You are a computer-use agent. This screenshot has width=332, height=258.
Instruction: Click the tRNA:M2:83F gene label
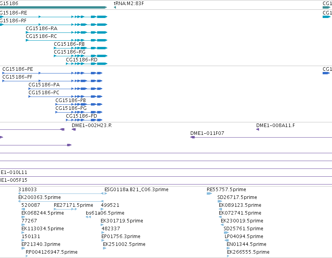click(129, 4)
